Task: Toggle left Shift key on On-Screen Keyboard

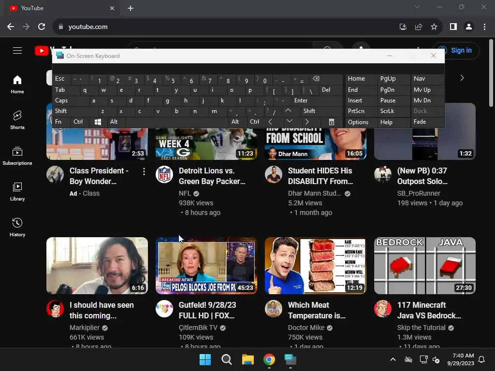Action: [75, 111]
